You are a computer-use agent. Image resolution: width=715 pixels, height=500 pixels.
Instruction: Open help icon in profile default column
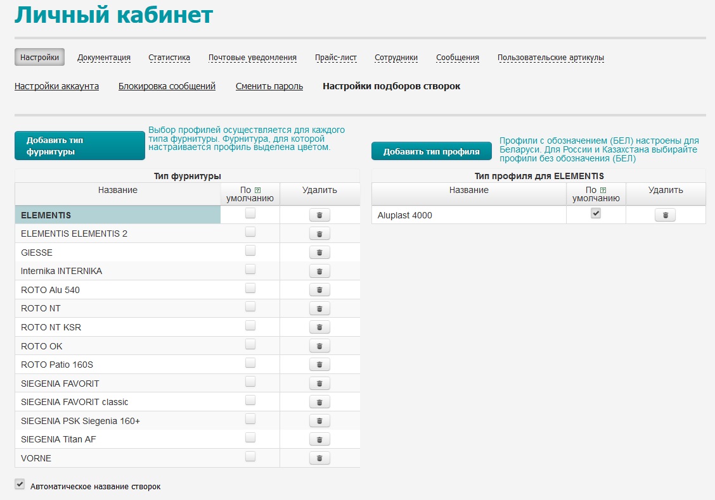coord(603,190)
